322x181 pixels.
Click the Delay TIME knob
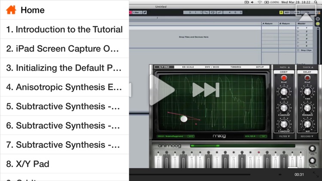[x=307, y=92]
